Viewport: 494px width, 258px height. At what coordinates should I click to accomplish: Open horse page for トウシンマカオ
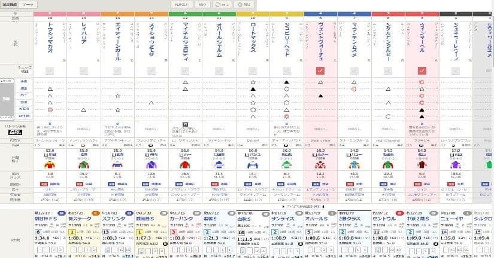pos(50,38)
